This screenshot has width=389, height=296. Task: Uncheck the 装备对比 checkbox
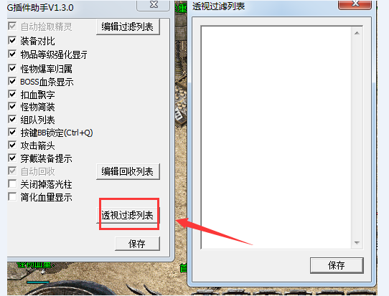coord(12,40)
